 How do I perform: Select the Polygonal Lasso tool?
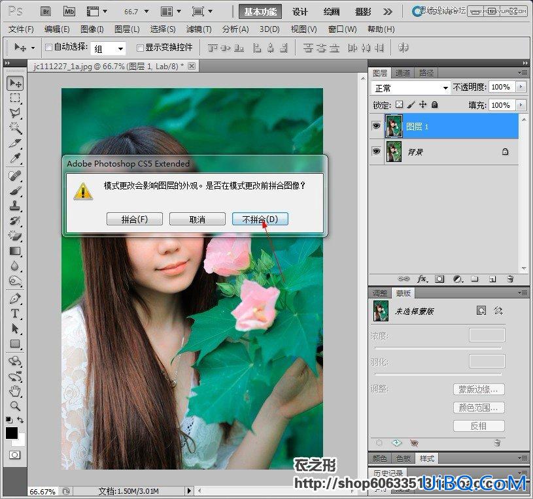coord(15,113)
